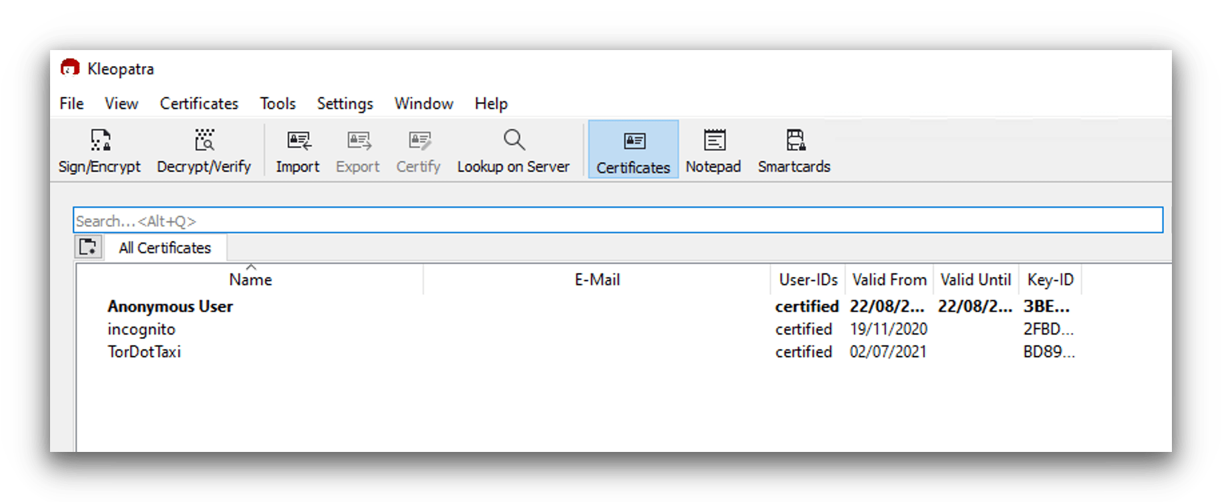The image size is (1222, 502).
Task: Select the Certificates view button
Action: click(633, 150)
